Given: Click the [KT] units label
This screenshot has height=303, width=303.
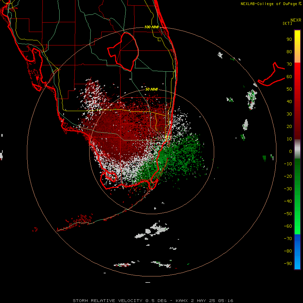Looking at the screenshot, I should (x=287, y=23).
